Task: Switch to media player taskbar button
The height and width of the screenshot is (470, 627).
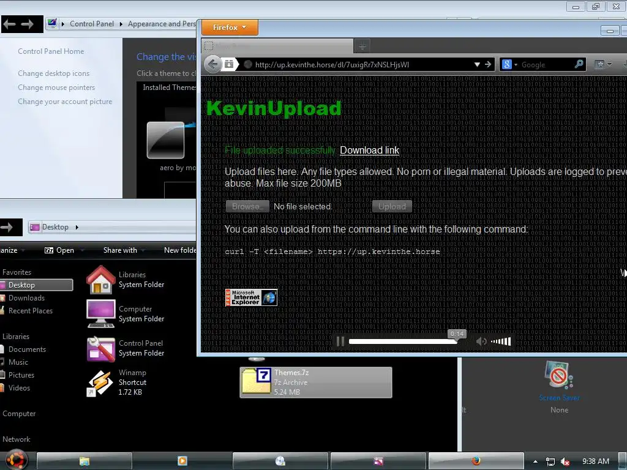Action: click(x=182, y=461)
